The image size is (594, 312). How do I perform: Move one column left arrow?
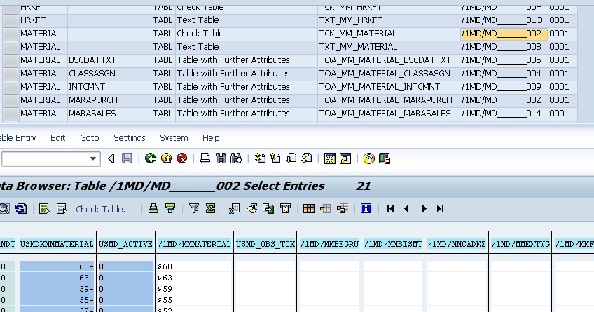[406, 208]
